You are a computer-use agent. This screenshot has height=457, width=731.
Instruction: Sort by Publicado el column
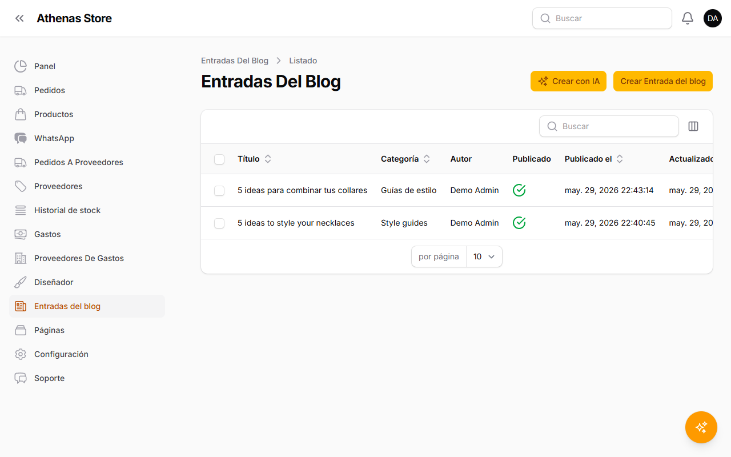(594, 159)
